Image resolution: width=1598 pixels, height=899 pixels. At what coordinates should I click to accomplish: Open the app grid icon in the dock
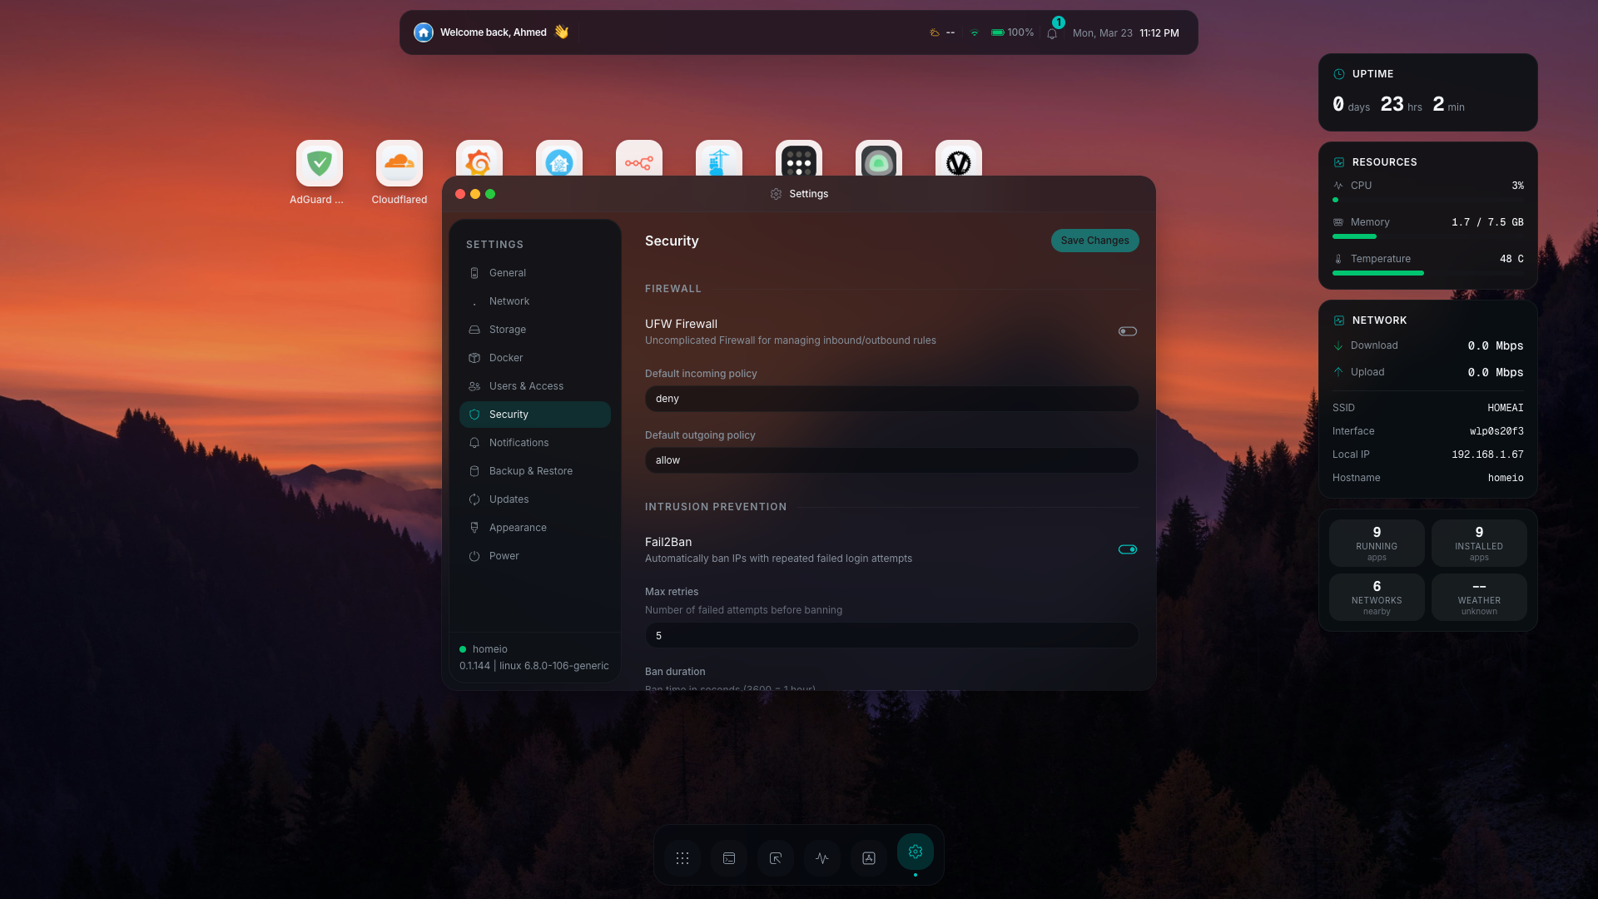682,858
